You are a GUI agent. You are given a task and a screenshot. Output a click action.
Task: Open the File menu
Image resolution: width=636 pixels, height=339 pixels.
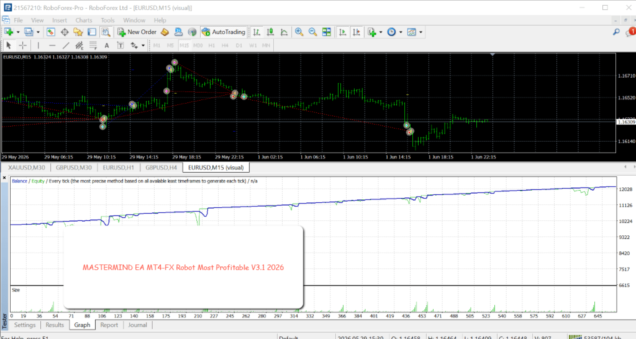pyautogui.click(x=18, y=20)
